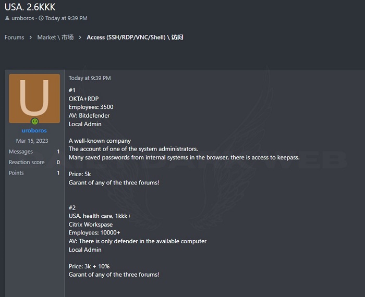The height and width of the screenshot is (297, 365).
Task: Click thread title USA. 2.6KKK
Action: [30, 7]
